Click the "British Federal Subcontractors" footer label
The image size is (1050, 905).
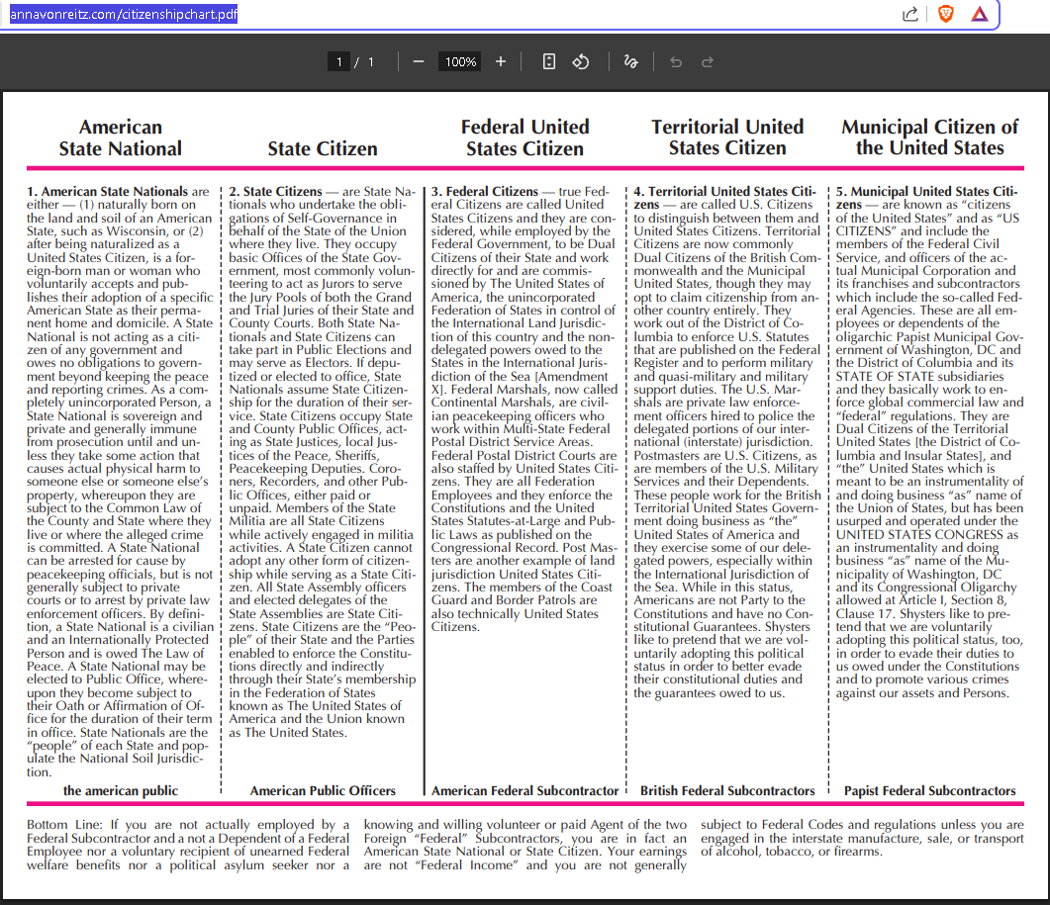click(x=727, y=791)
